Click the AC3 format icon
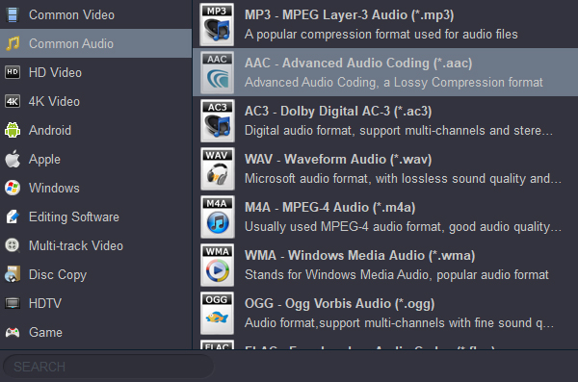This screenshot has height=382, width=578. [217, 121]
